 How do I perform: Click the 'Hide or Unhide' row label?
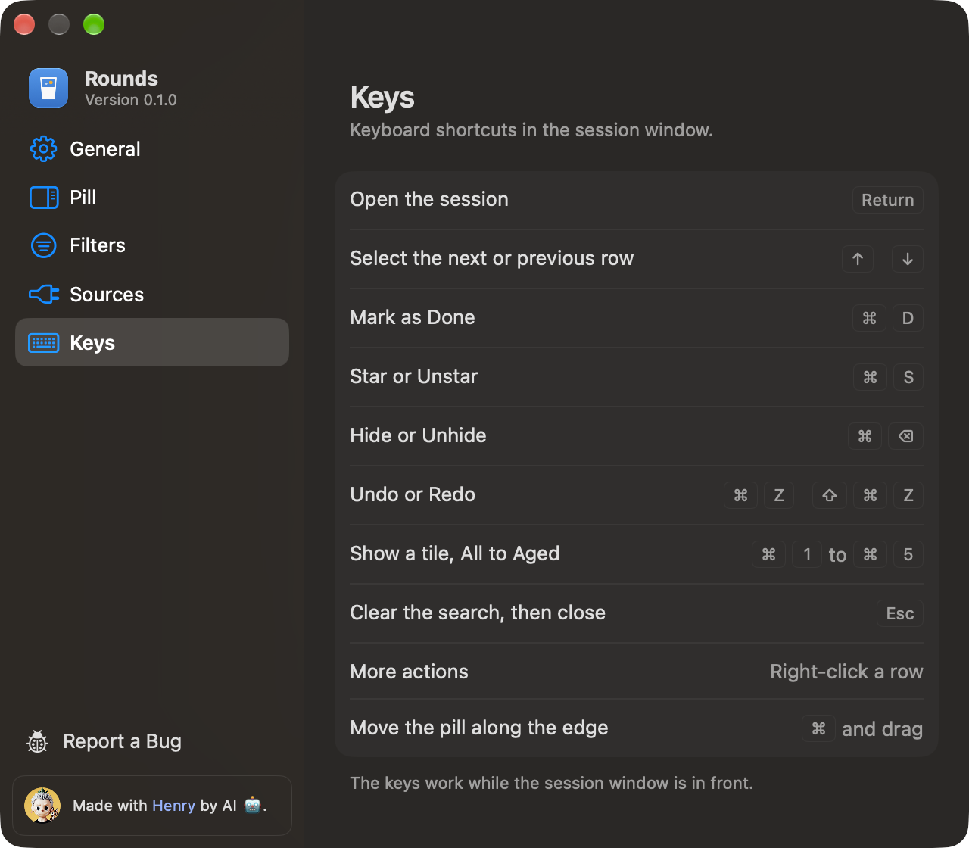click(418, 435)
